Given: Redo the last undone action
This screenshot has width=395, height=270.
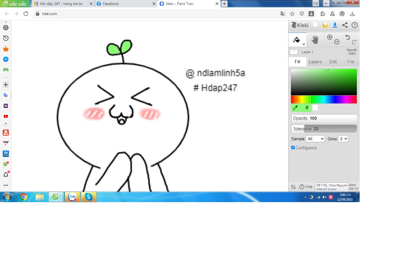Looking at the screenshot, I should (x=354, y=42).
